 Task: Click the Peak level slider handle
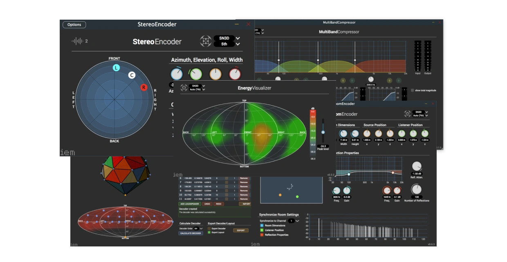click(323, 132)
